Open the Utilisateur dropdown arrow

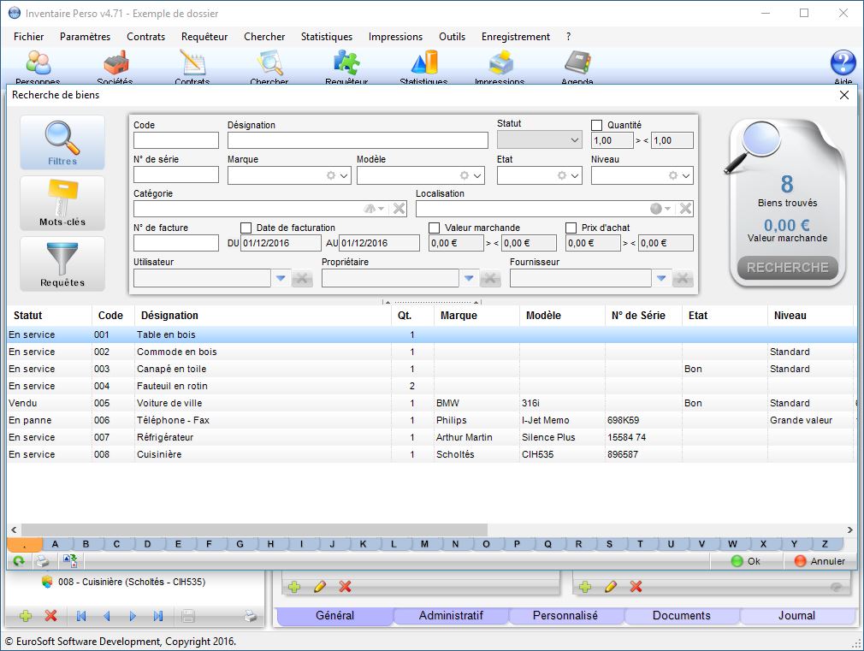280,278
